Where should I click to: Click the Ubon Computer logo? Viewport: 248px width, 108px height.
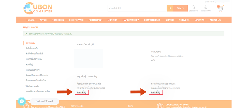(x=38, y=8)
